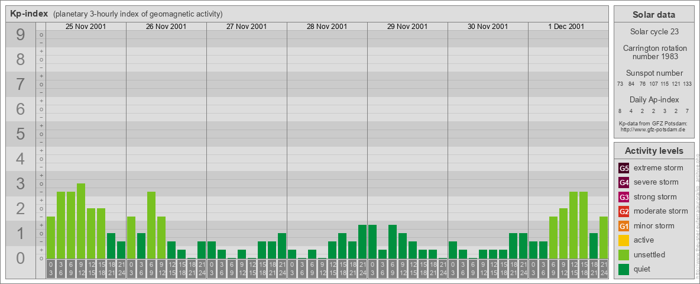Click the sunspot number 121
Screen dimensions: 700x284
(x=676, y=84)
